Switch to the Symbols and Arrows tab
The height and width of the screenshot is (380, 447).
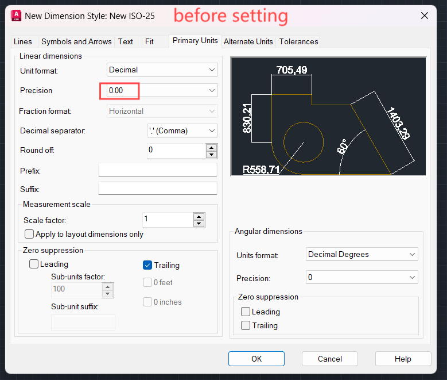[76, 41]
